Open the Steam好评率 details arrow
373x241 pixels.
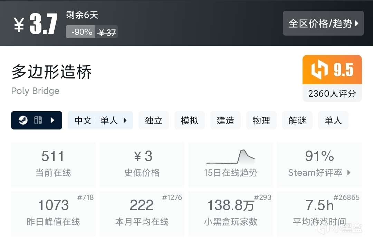click(x=349, y=173)
